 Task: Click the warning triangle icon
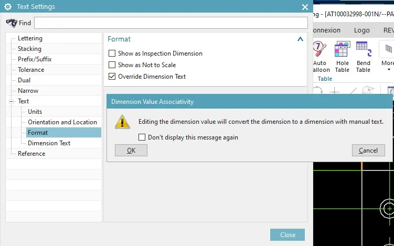pyautogui.click(x=123, y=122)
